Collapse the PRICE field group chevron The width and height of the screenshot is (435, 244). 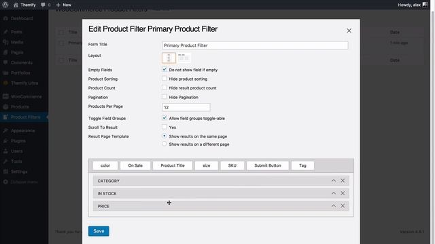coord(334,206)
